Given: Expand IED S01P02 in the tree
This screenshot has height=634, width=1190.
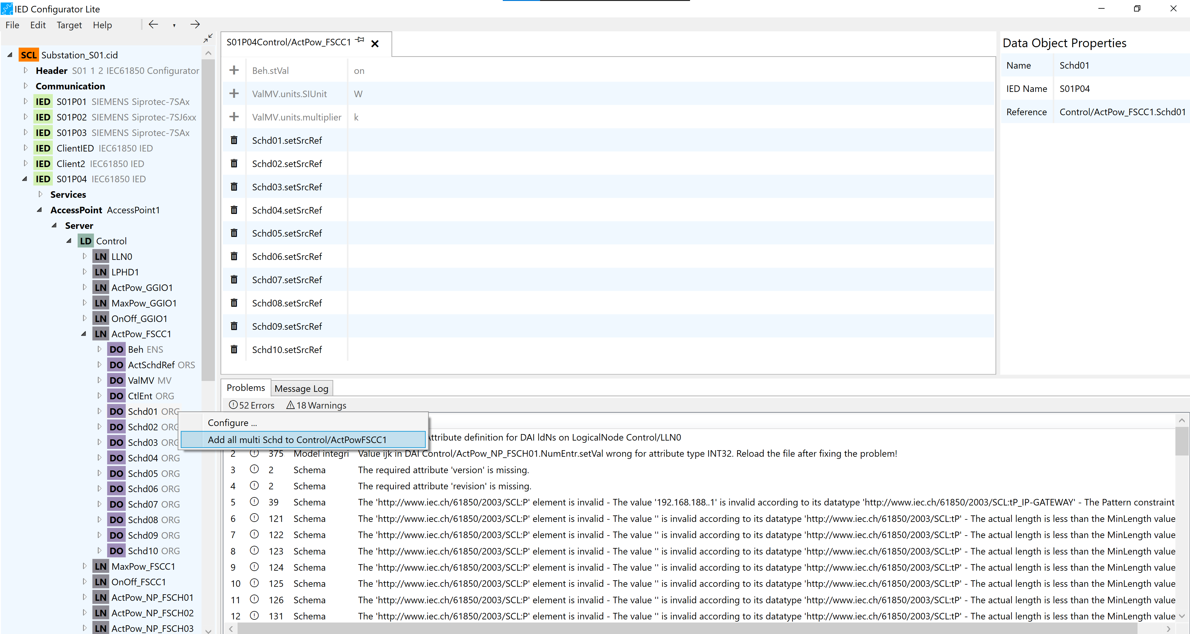Looking at the screenshot, I should (26, 117).
